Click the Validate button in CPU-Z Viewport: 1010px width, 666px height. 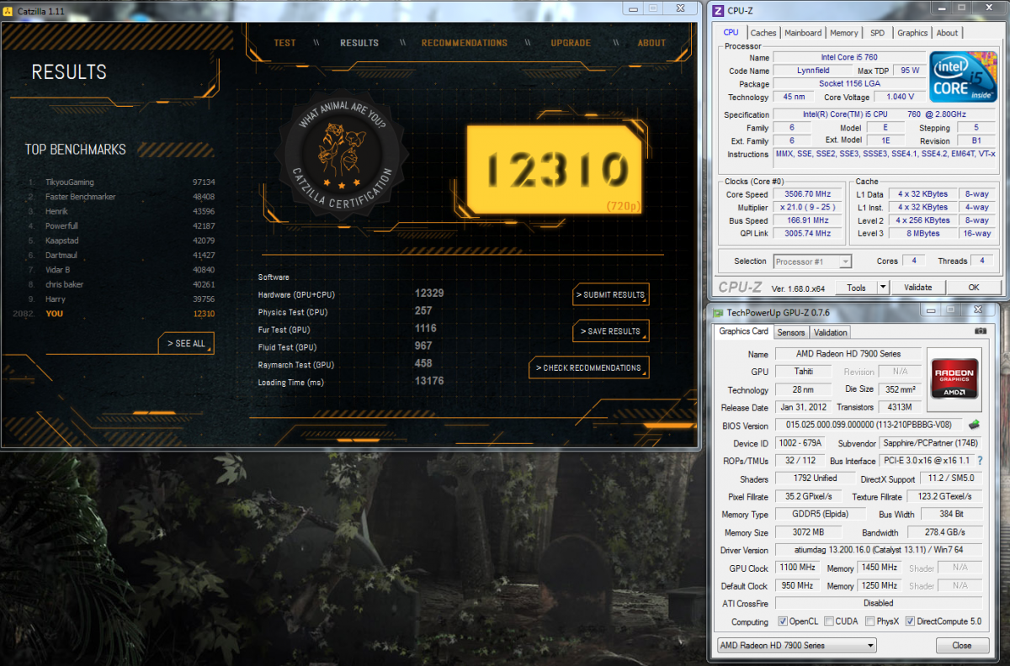click(x=918, y=288)
